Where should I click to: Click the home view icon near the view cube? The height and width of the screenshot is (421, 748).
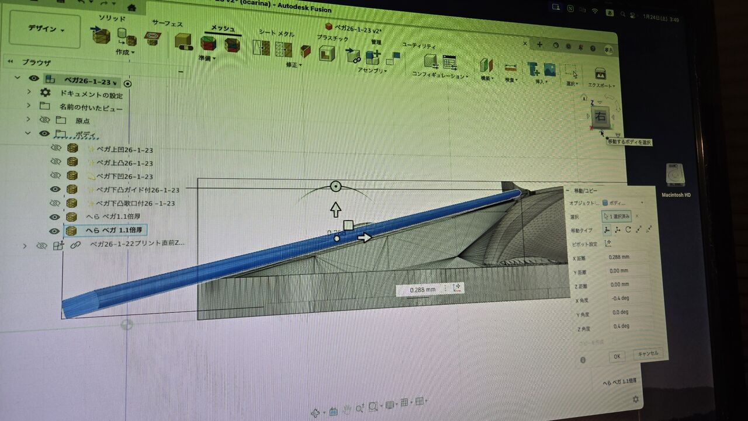[584, 97]
